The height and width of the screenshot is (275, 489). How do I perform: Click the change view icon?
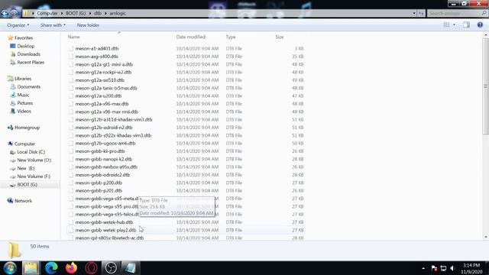pos(446,25)
